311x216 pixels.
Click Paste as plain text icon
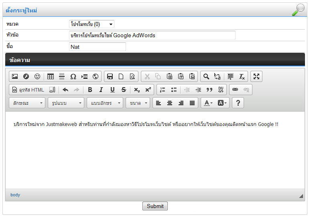181,76
